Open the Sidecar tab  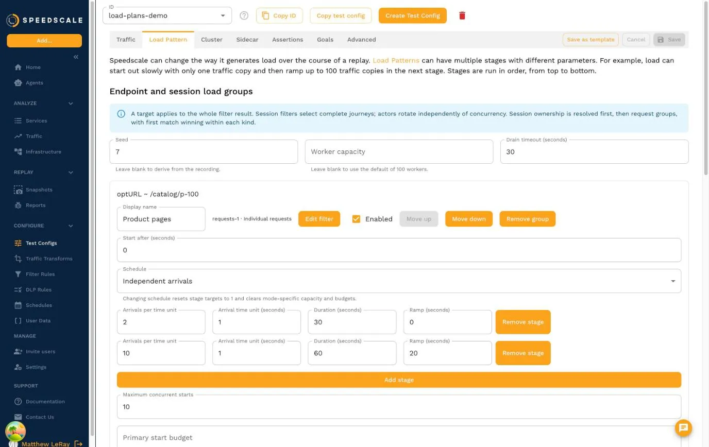[x=247, y=40]
